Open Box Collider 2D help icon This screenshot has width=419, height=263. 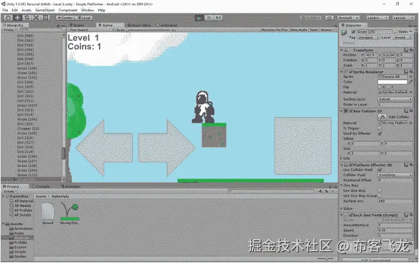(x=406, y=111)
